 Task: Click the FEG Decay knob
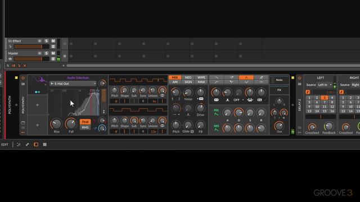(x=238, y=113)
